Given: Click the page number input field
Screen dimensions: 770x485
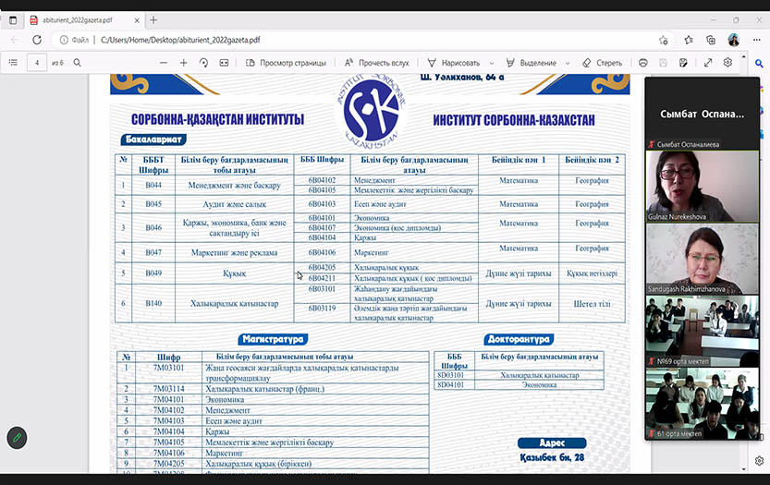Looking at the screenshot, I should [x=37, y=63].
